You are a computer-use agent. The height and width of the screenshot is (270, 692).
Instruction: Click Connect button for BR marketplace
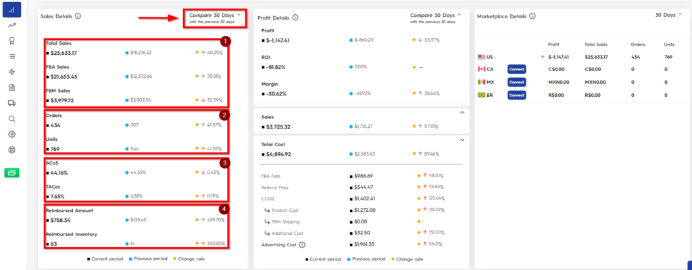click(x=517, y=95)
